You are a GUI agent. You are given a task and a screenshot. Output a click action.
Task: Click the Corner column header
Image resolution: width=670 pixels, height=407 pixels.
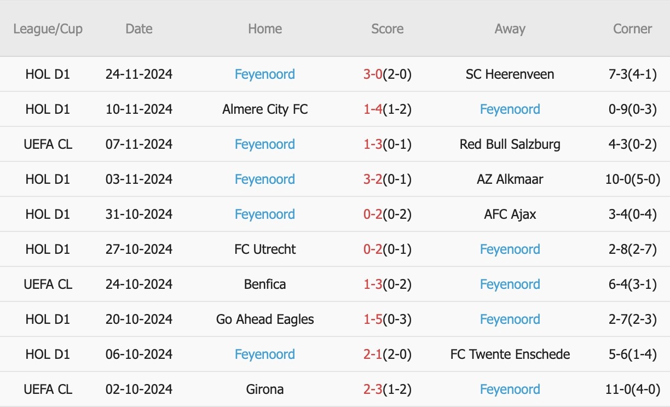click(632, 29)
